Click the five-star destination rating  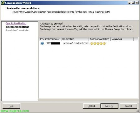[98, 43]
